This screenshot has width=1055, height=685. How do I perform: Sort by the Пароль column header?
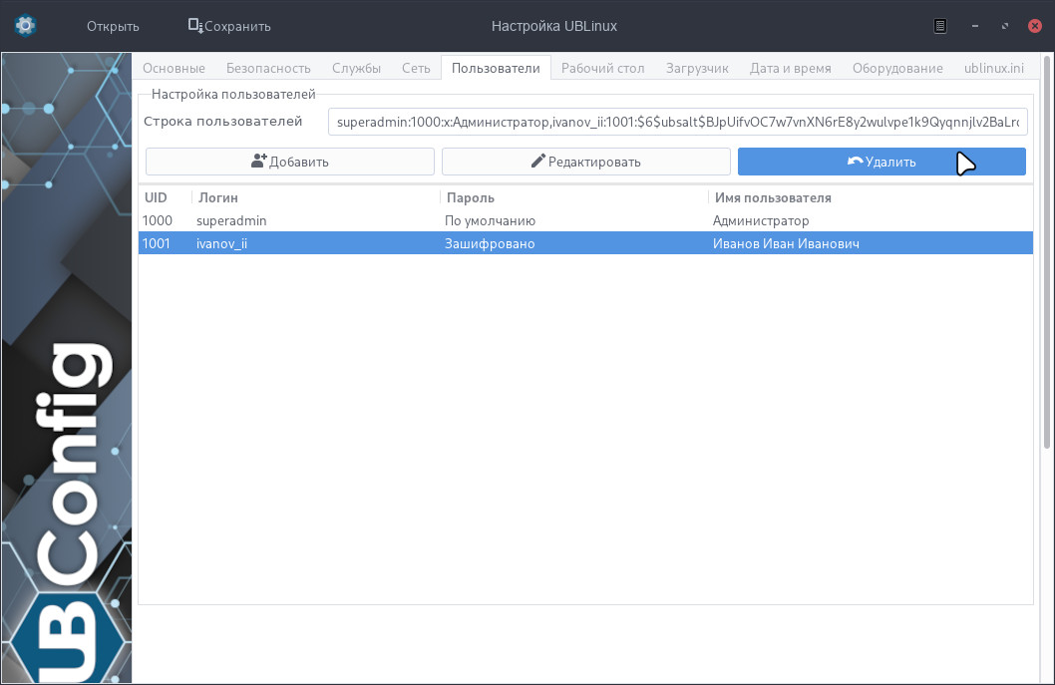coord(574,197)
